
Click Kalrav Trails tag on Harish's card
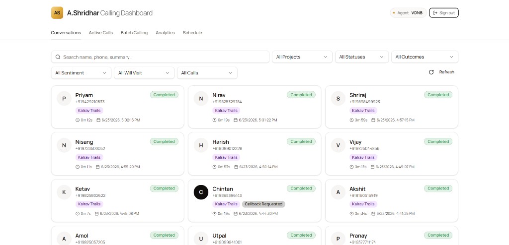[x=226, y=157]
